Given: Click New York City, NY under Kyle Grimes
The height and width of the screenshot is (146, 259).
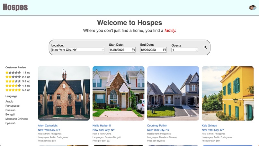Looking at the screenshot, I should (x=213, y=130).
